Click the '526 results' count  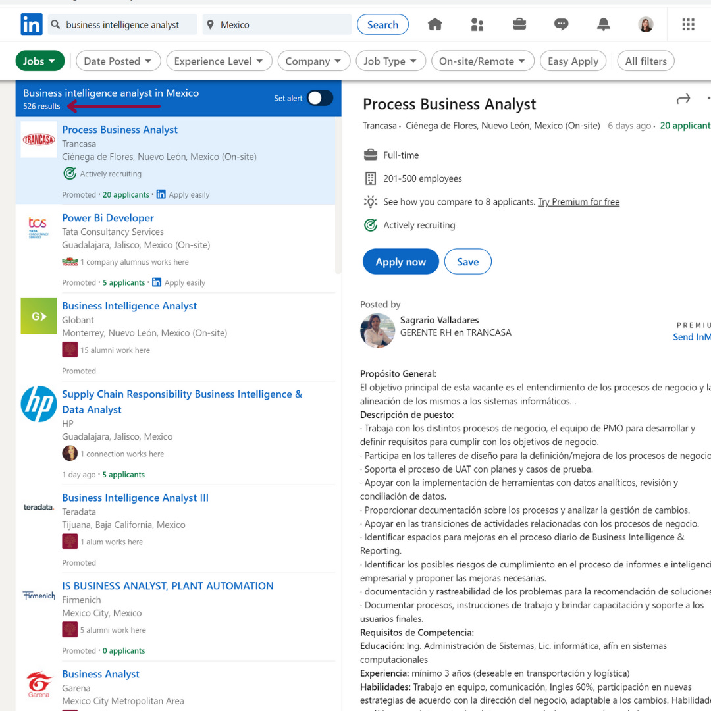point(41,106)
